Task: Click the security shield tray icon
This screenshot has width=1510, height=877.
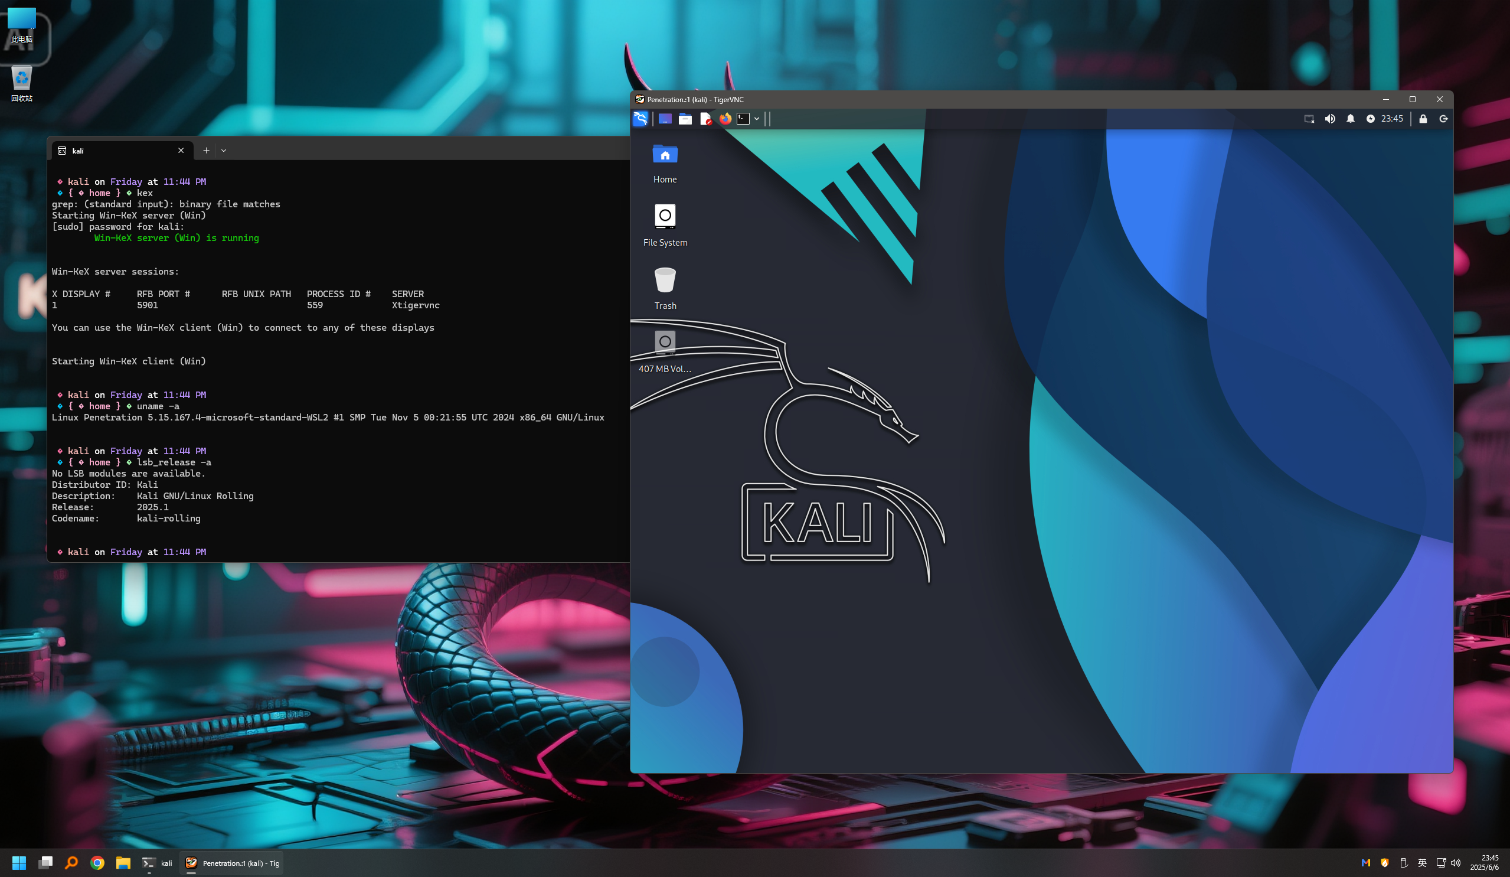Action: coord(1384,863)
